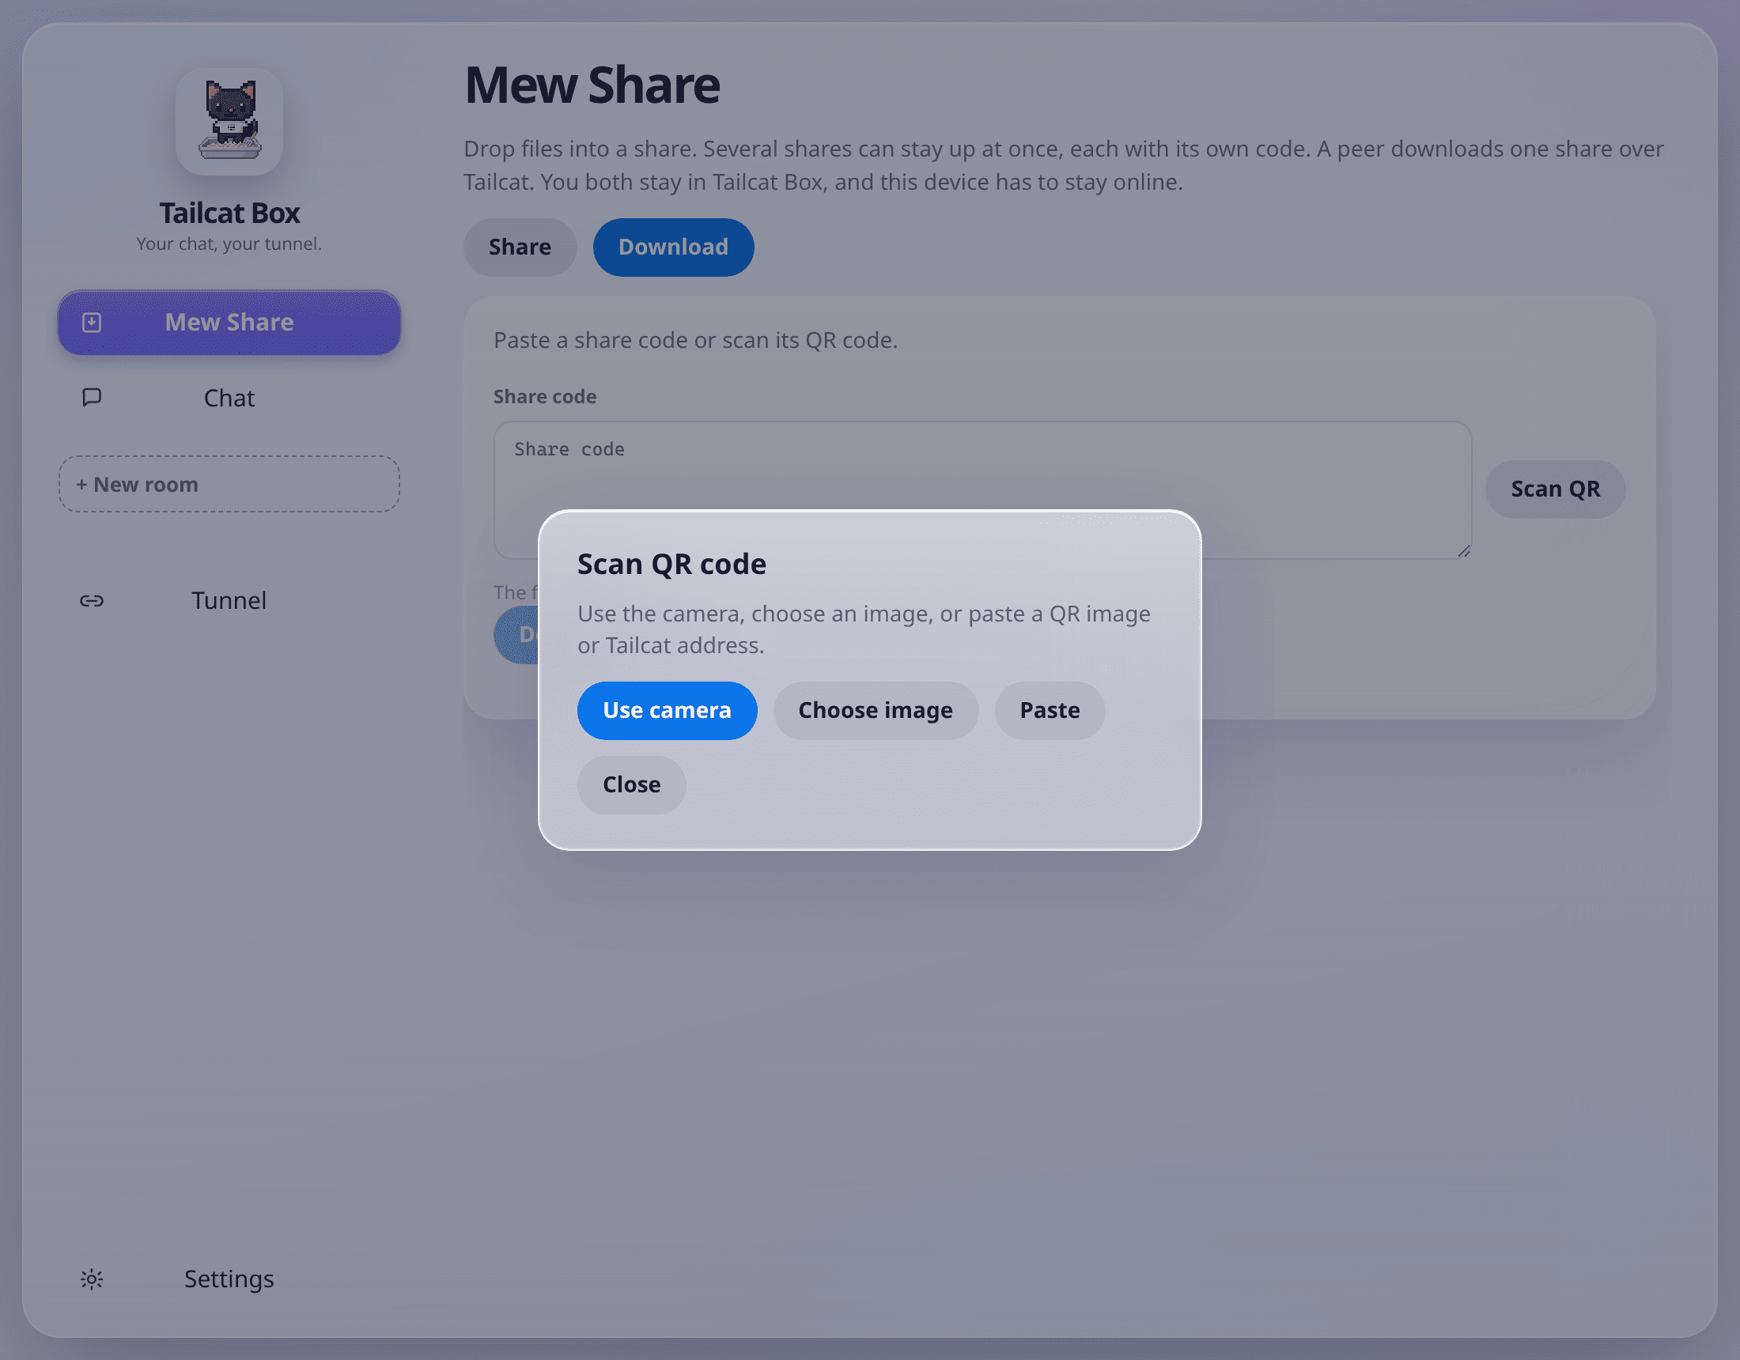The width and height of the screenshot is (1740, 1360).
Task: Switch to the Download tab
Action: [x=673, y=247]
